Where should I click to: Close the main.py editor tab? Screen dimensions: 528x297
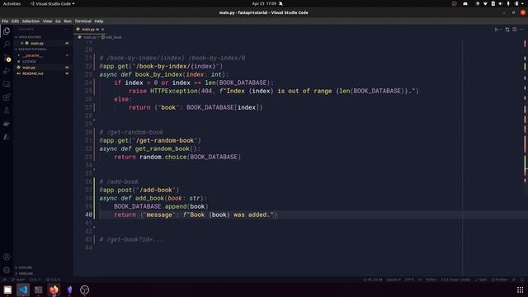click(x=102, y=30)
